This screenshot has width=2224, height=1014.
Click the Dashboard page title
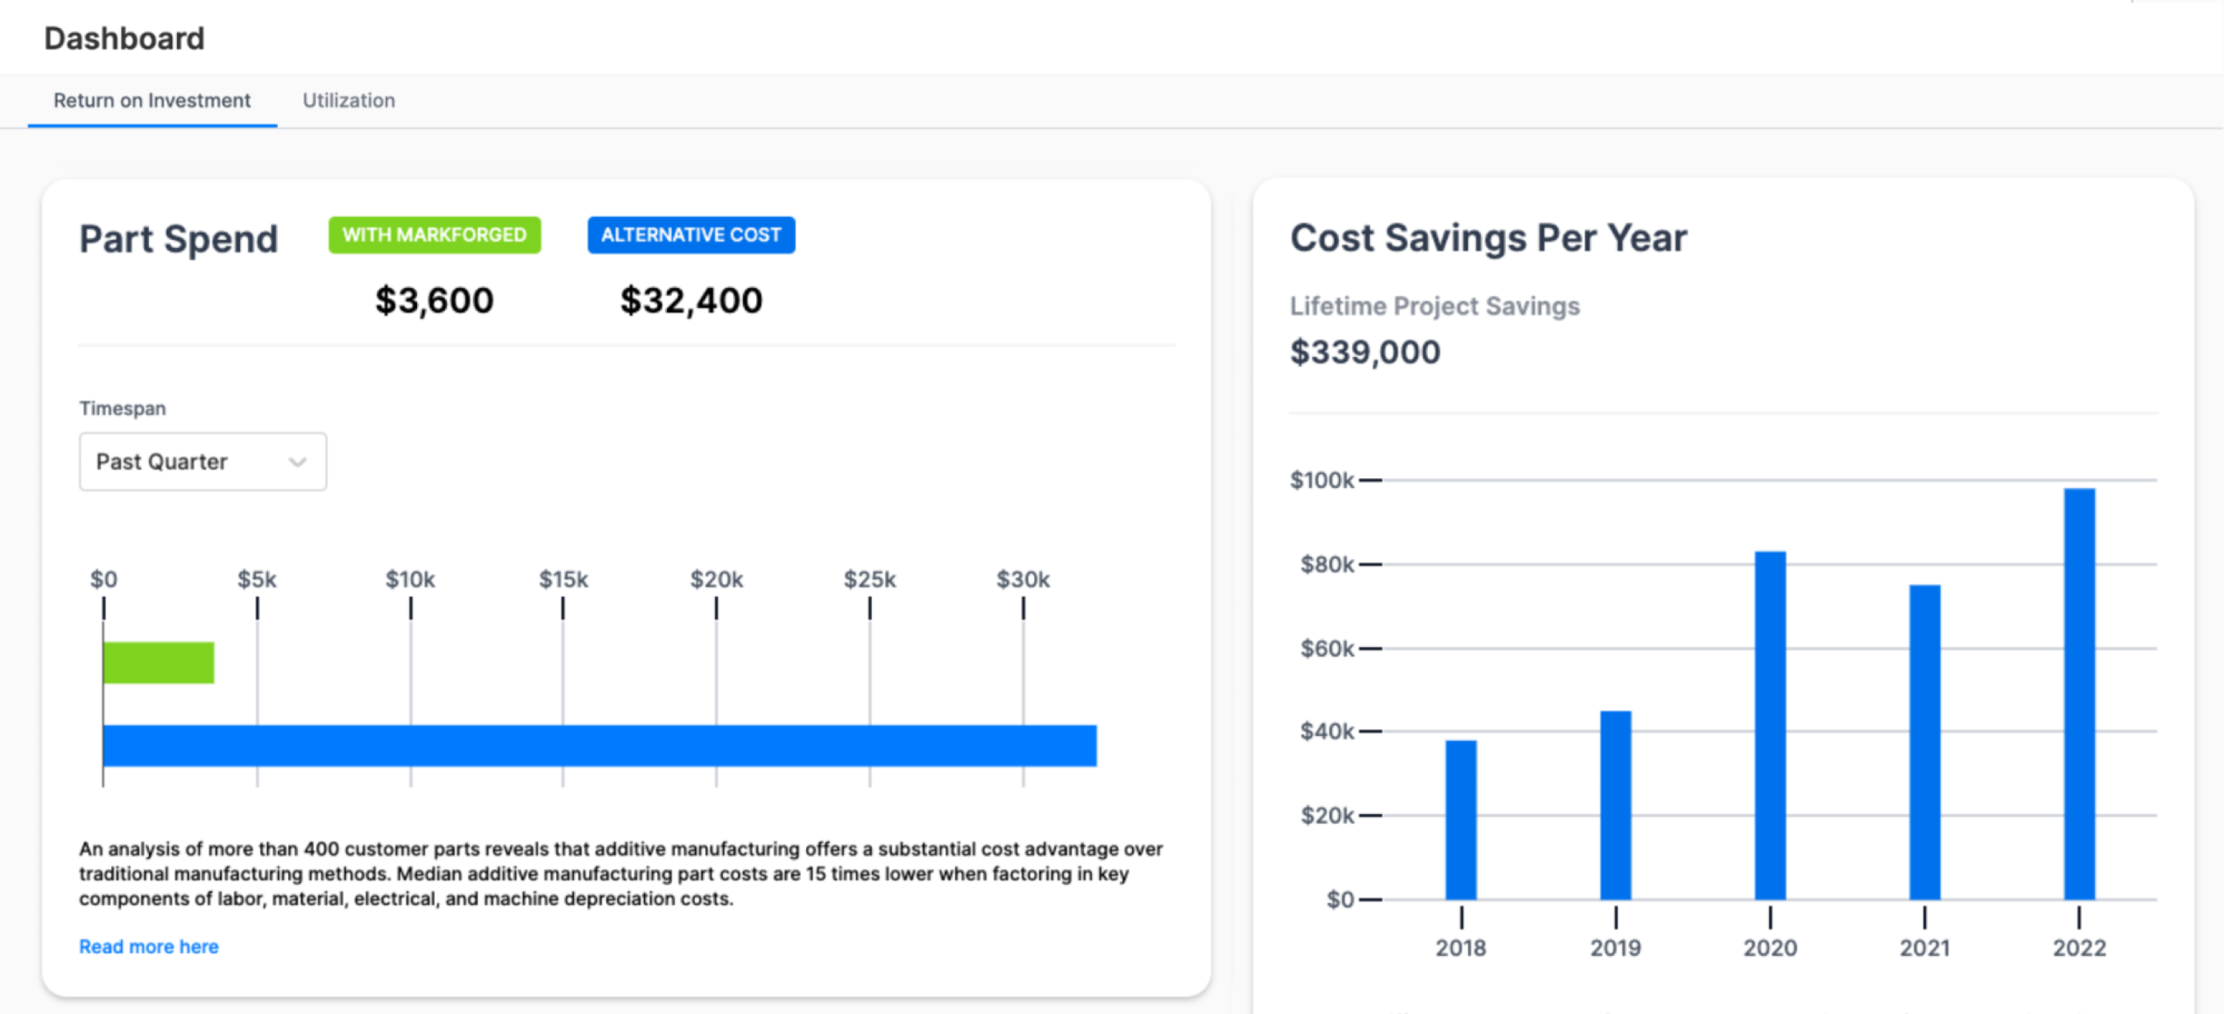[x=124, y=38]
